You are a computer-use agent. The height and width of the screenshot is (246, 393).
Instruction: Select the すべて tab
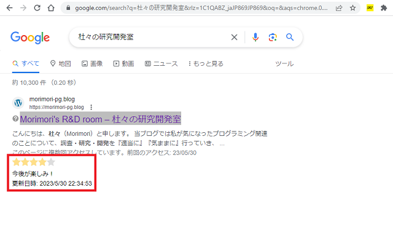tap(26, 64)
